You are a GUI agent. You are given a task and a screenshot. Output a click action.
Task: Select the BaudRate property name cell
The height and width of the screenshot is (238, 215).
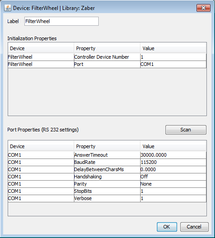click(107, 162)
